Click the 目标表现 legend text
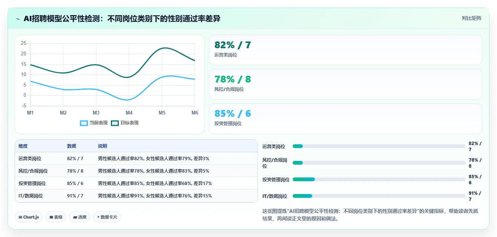 (x=129, y=123)
